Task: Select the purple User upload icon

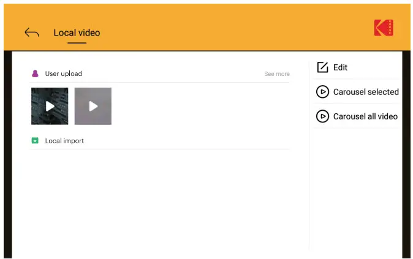Action: coord(35,73)
